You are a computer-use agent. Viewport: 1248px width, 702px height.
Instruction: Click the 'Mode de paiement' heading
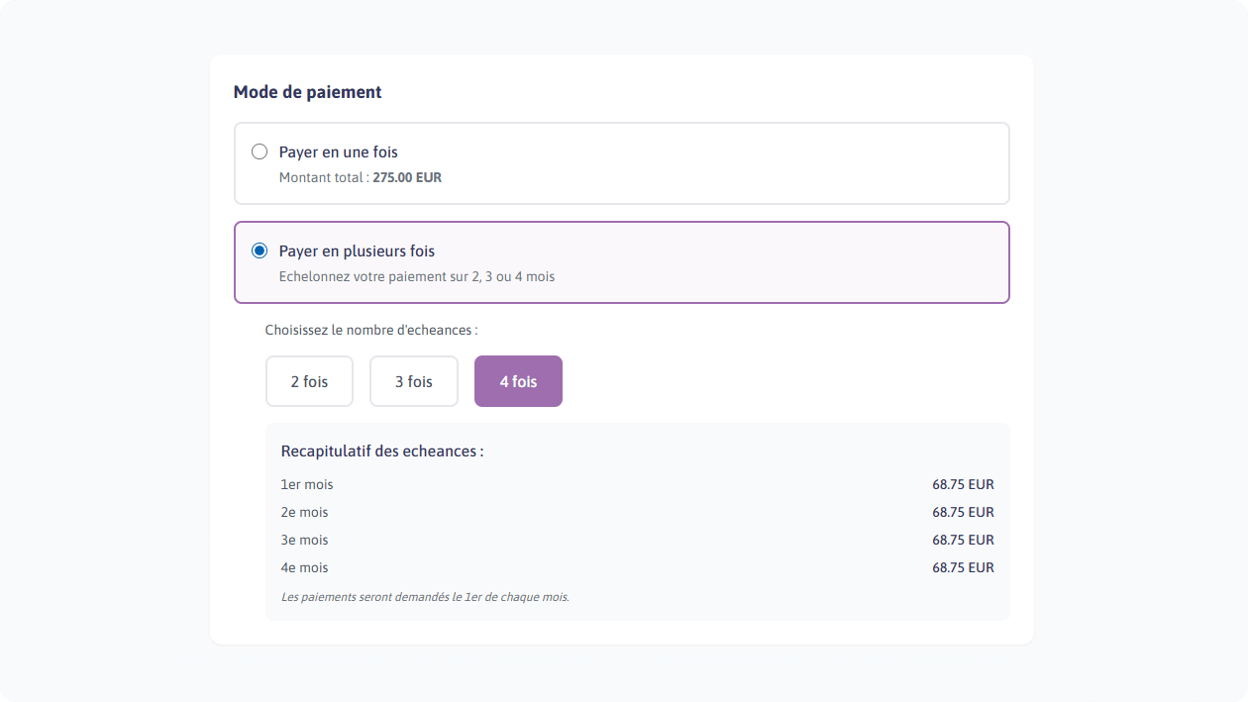tap(307, 92)
